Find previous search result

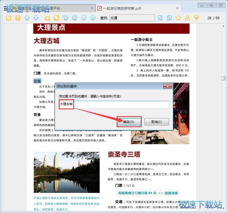(160, 18)
